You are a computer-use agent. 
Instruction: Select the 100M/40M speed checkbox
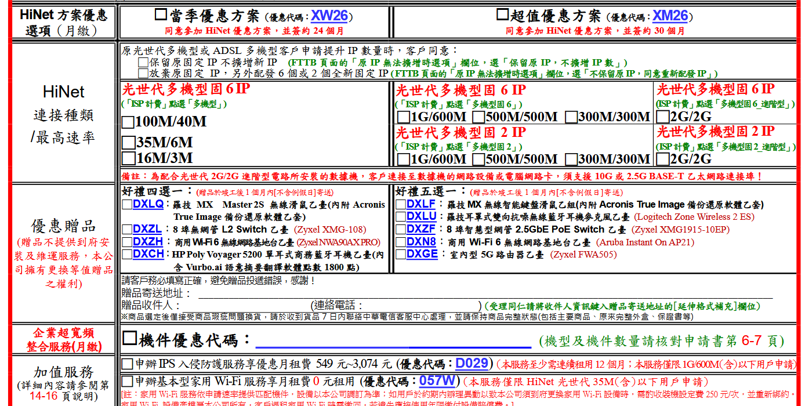pyautogui.click(x=128, y=123)
